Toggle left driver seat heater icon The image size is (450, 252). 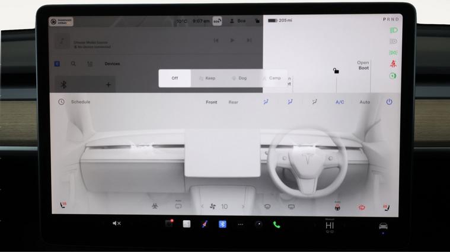(63, 206)
